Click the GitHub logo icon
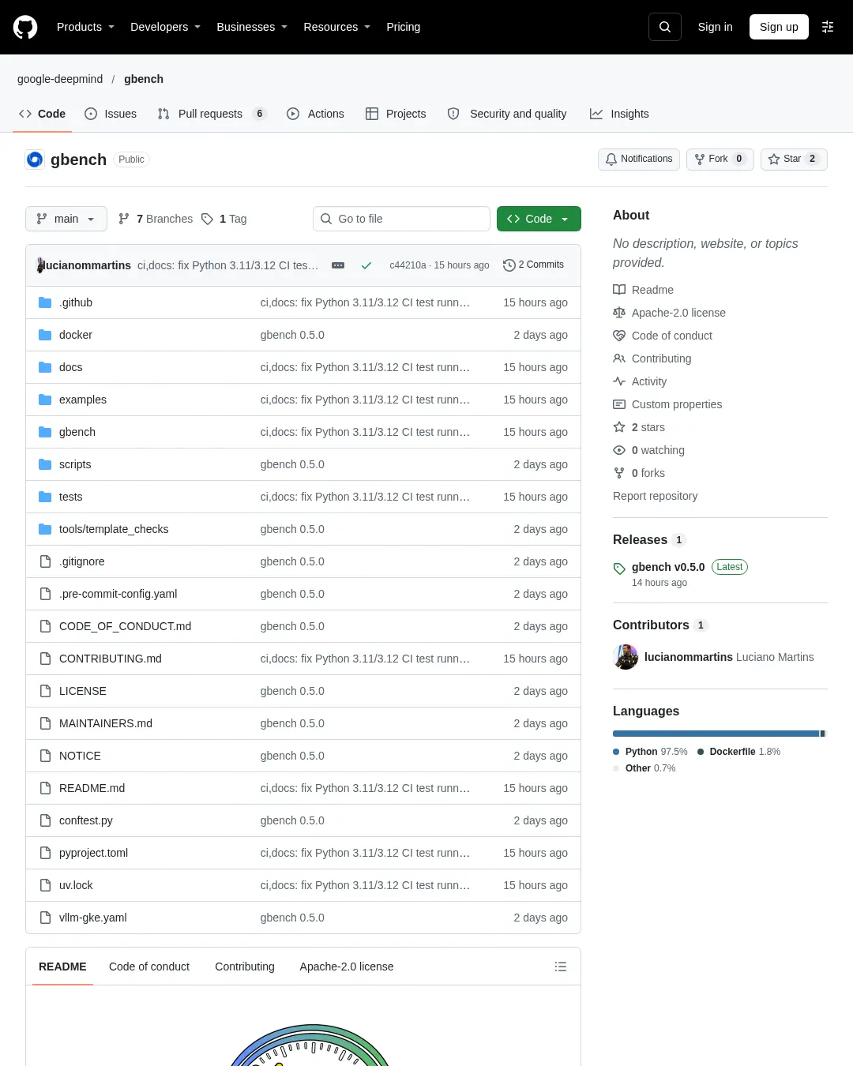Viewport: 853px width, 1066px height. [25, 27]
